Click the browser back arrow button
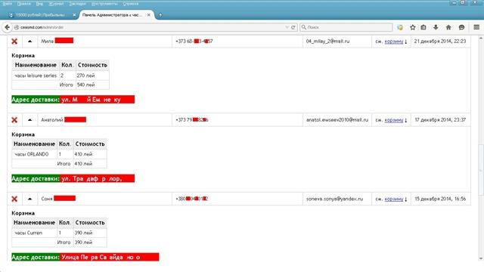The image size is (484, 272). 7,27
